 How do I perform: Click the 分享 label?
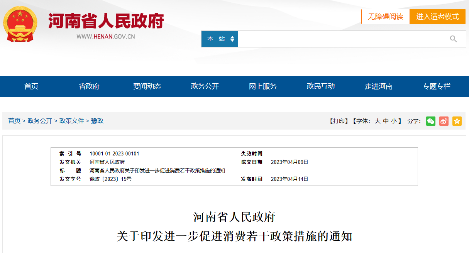(414, 121)
